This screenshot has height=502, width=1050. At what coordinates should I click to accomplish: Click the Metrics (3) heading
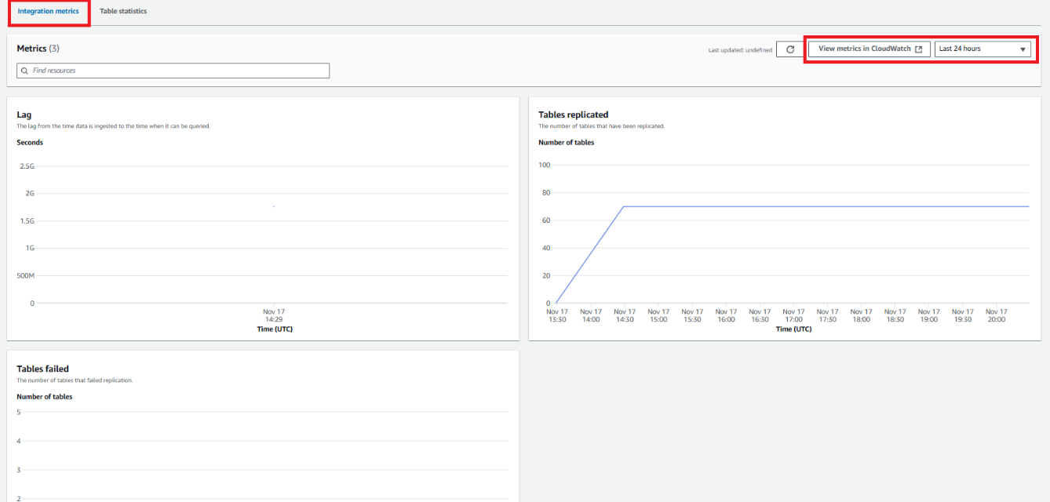38,49
